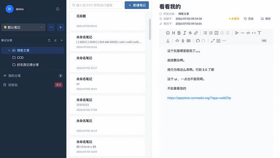Open the more options ellipsis in editor toolbar
Viewport: 280px width, 158px height.
[224, 41]
